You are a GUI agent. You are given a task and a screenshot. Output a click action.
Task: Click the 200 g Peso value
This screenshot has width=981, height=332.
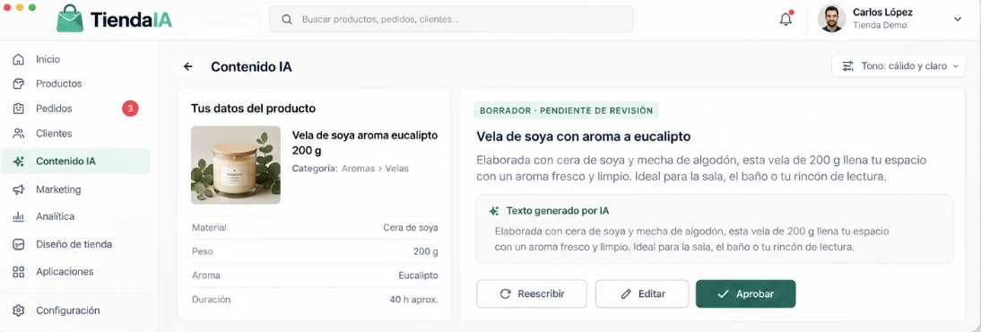point(425,252)
